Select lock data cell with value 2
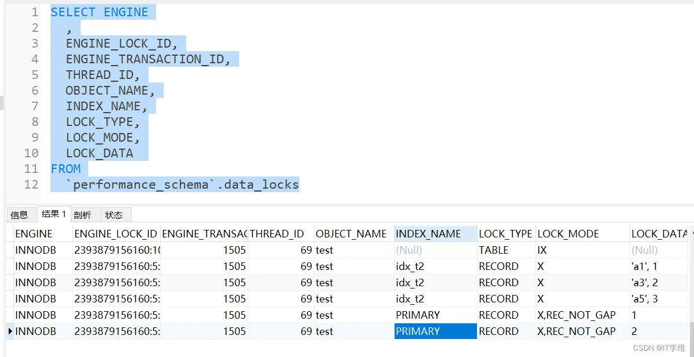This screenshot has height=357, width=694. point(659,331)
